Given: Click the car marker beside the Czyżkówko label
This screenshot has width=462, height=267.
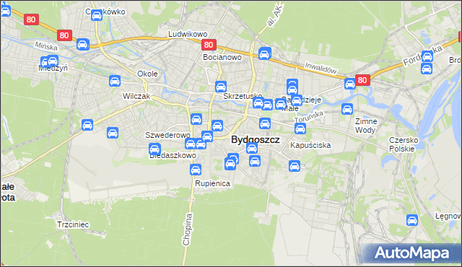Looking at the screenshot, I should point(97,15).
